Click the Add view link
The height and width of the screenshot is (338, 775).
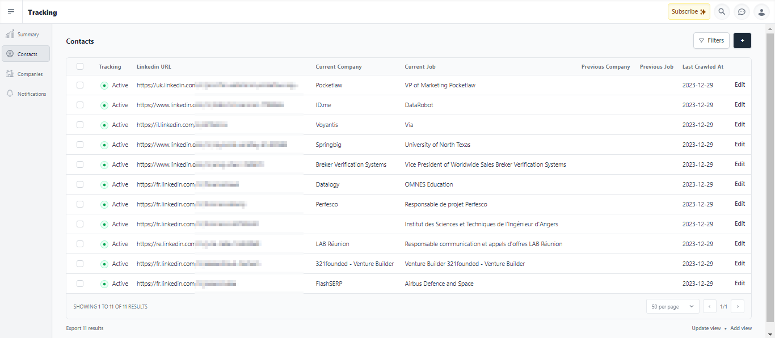point(741,328)
